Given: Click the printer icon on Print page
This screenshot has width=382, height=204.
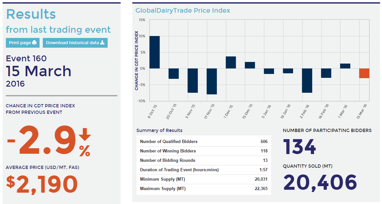Looking at the screenshot, I should [x=34, y=43].
